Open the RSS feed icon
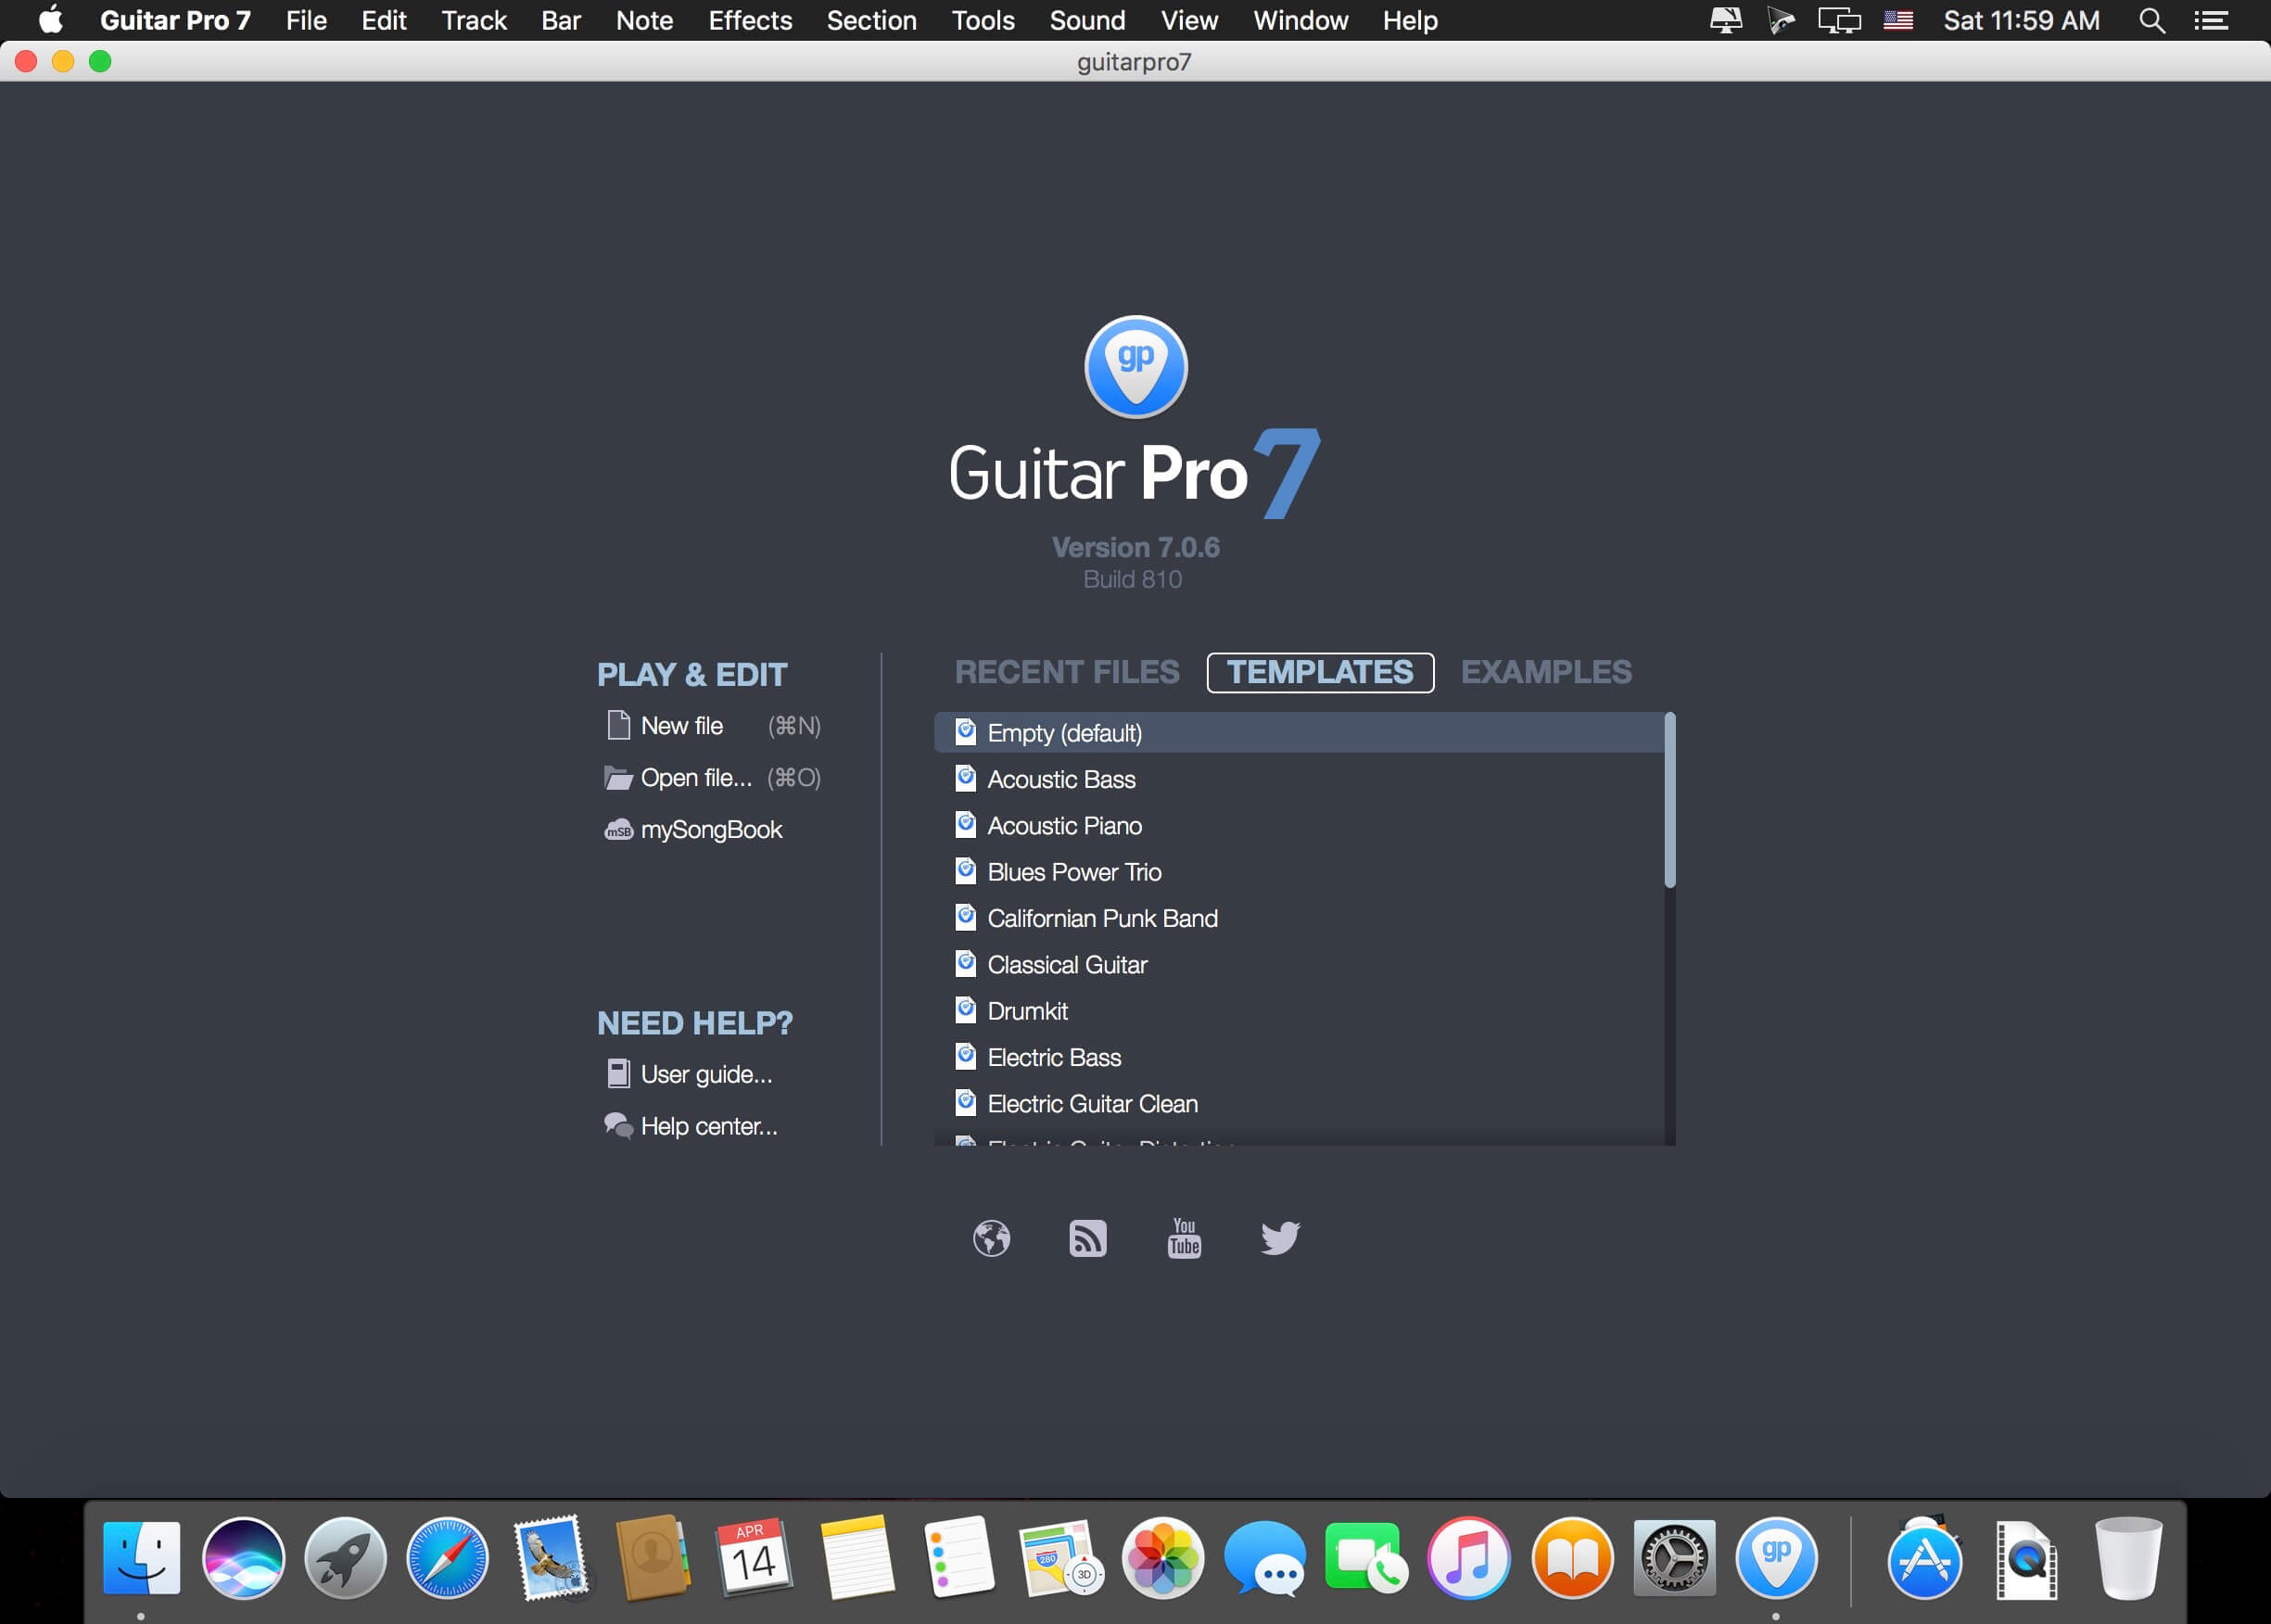This screenshot has height=1624, width=2271. click(x=1088, y=1238)
